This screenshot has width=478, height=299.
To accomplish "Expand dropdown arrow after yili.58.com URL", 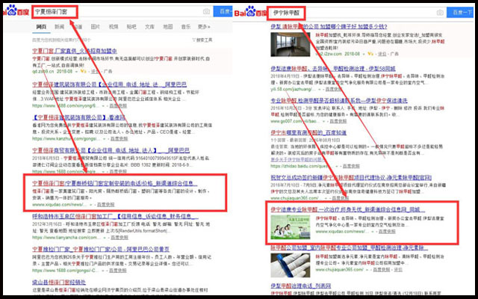I will tap(319, 90).
